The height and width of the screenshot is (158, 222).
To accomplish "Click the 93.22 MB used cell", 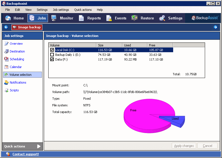I will [x=130, y=59].
